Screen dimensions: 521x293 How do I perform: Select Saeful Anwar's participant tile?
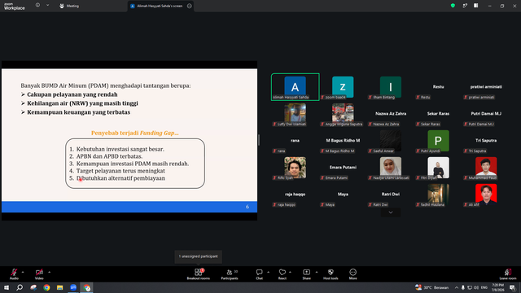391,141
